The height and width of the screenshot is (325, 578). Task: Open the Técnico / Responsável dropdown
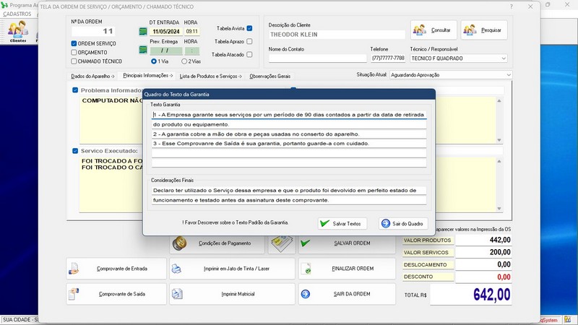pos(503,58)
